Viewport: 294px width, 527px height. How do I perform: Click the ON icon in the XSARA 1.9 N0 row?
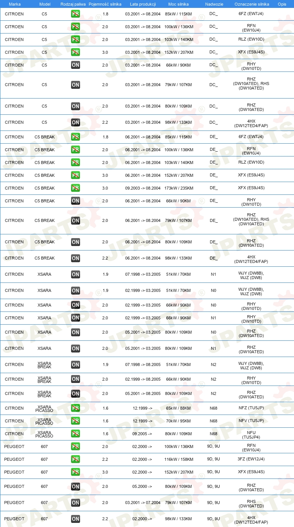[x=76, y=291]
